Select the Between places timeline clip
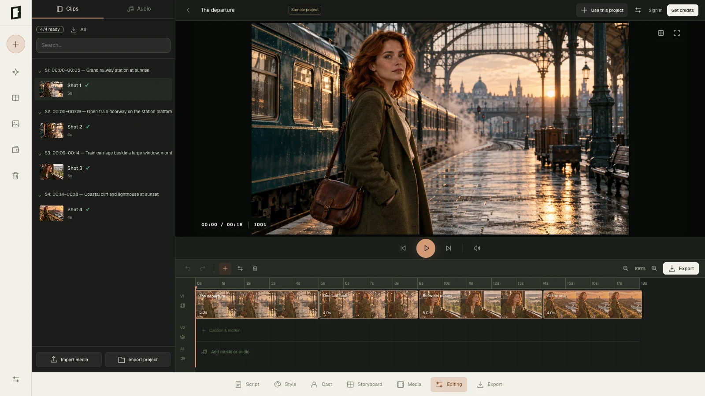This screenshot has width=705, height=396. [481, 304]
